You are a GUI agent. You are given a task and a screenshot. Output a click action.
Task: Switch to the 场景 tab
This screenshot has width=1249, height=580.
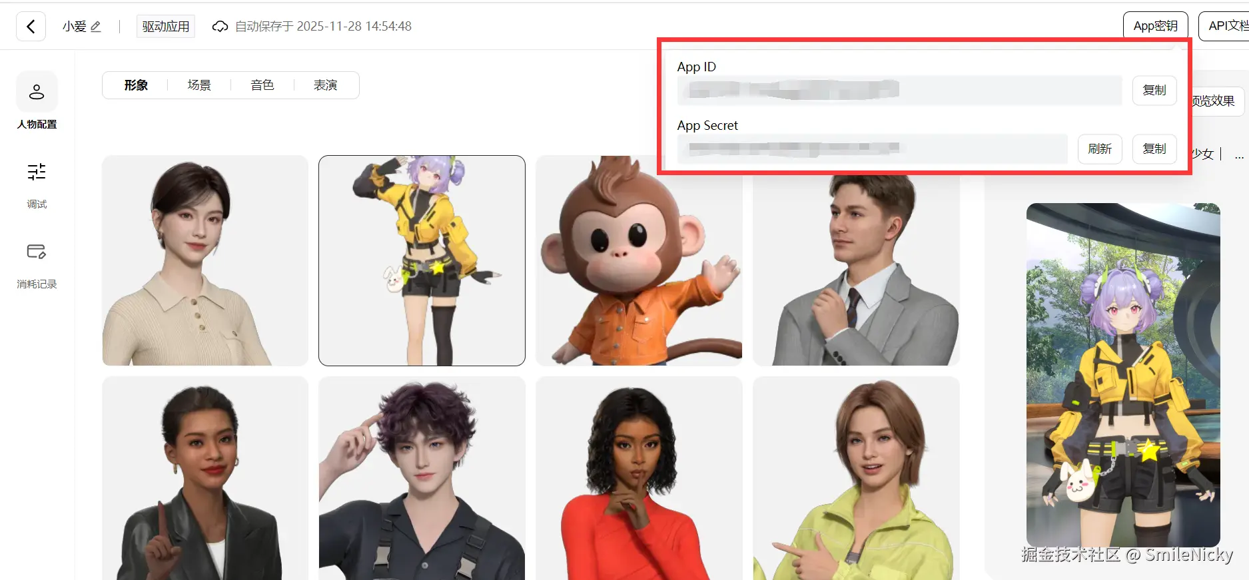tap(199, 85)
